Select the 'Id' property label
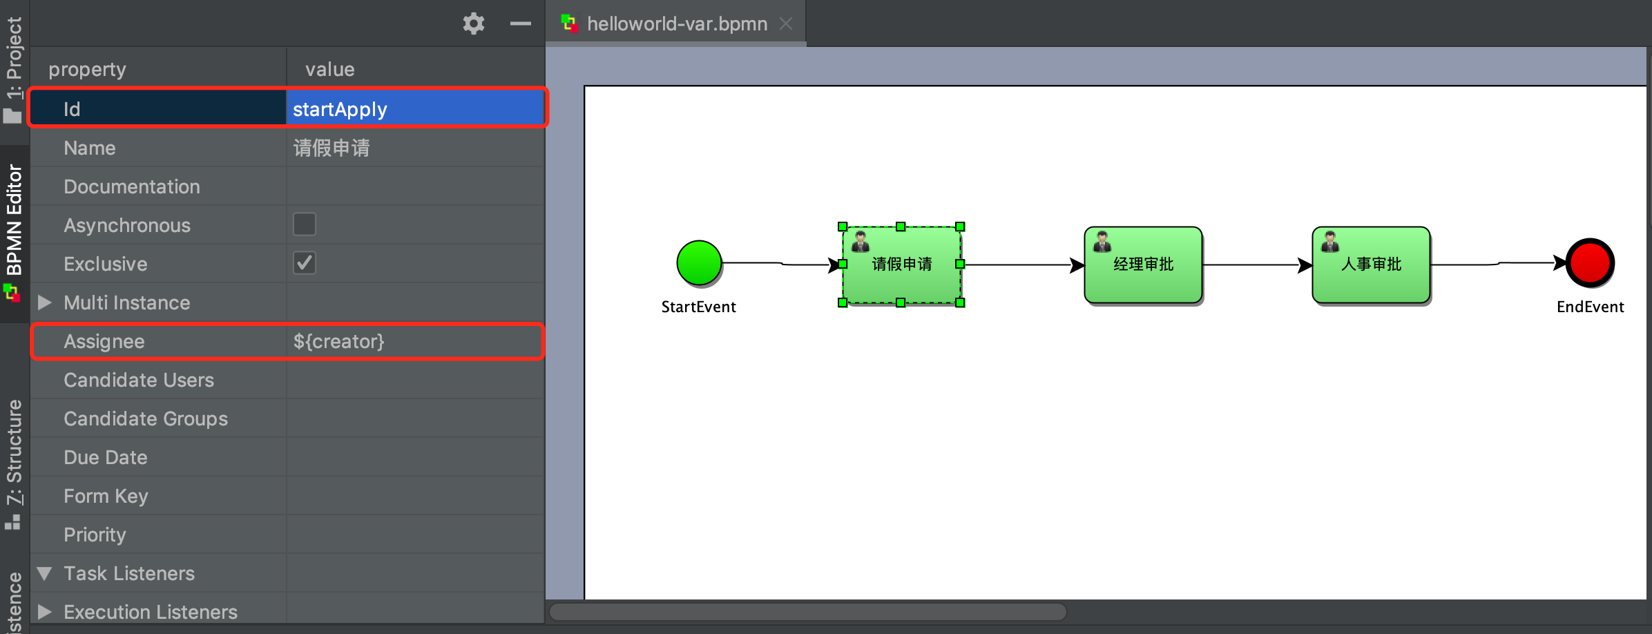Image resolution: width=1652 pixels, height=634 pixels. click(x=72, y=109)
